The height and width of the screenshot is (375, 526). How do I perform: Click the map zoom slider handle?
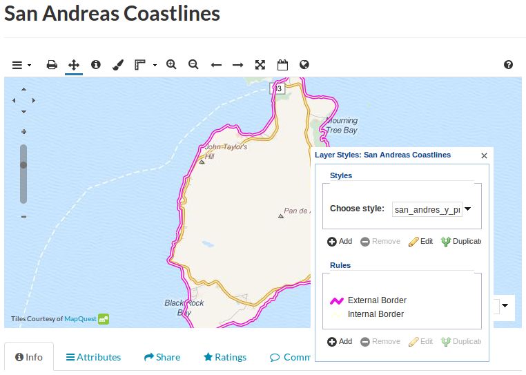point(23,165)
